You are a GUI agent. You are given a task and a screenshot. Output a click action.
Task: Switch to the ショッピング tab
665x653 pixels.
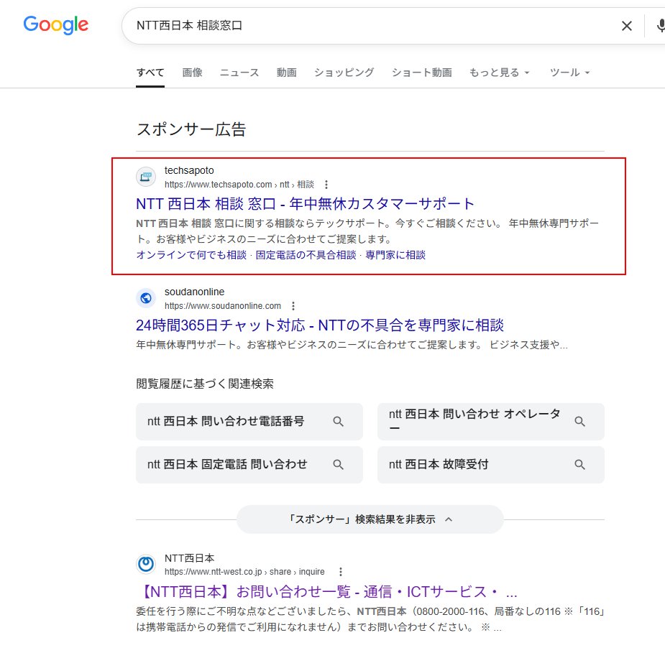[x=344, y=73]
